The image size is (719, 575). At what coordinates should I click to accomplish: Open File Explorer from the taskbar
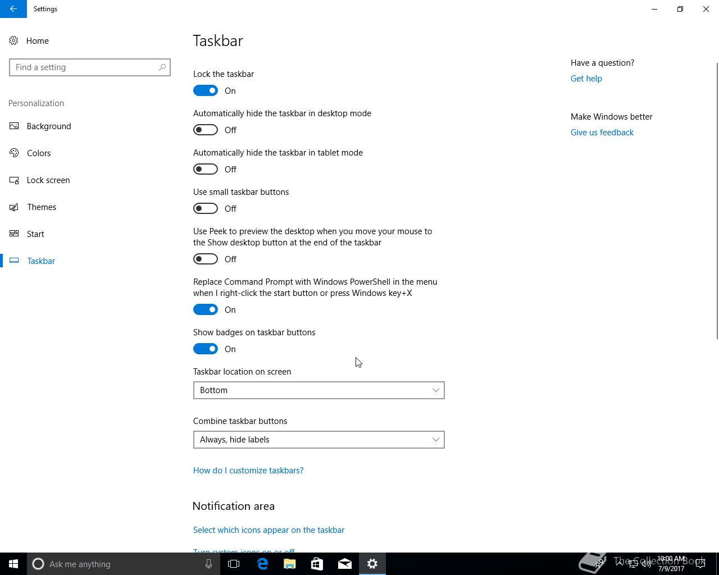click(290, 564)
